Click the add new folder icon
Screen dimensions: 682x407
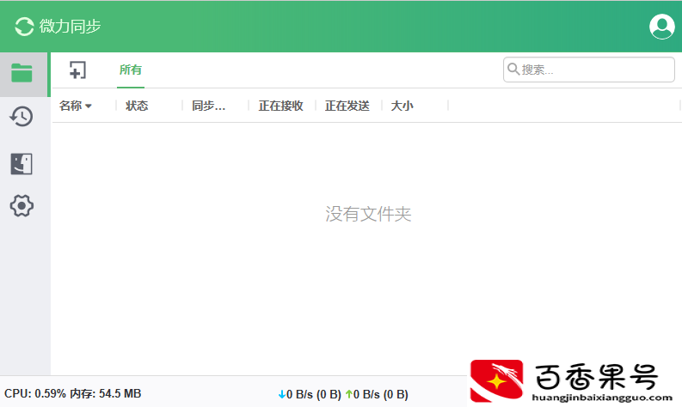[x=77, y=70]
